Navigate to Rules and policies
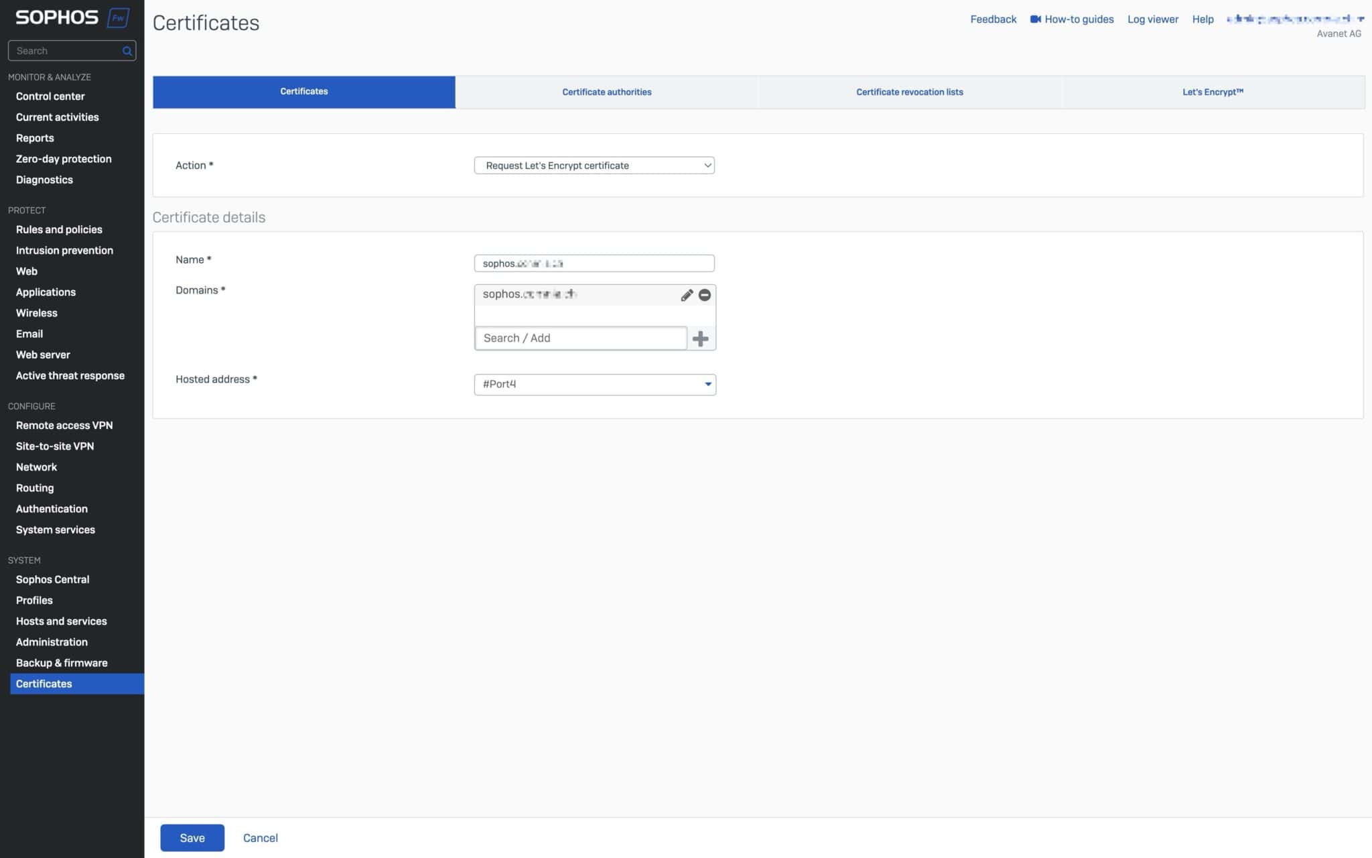Viewport: 1372px width, 858px height. click(59, 229)
